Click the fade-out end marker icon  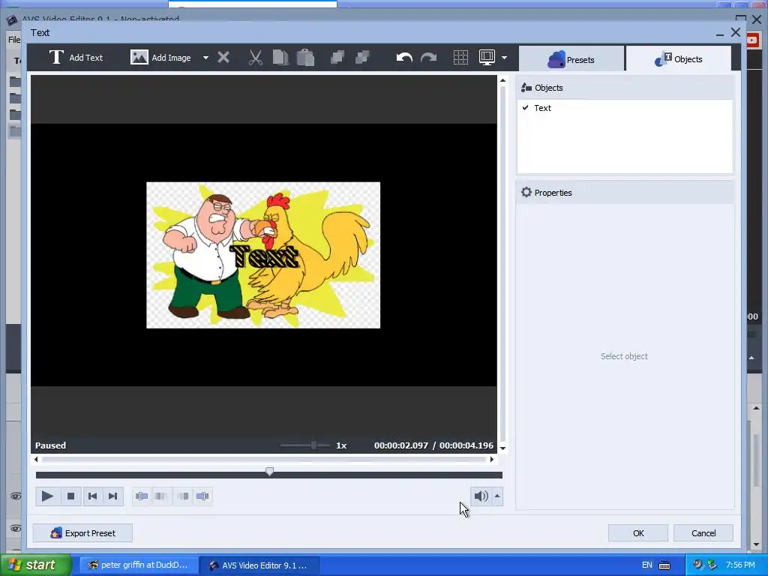pyautogui.click(x=202, y=496)
